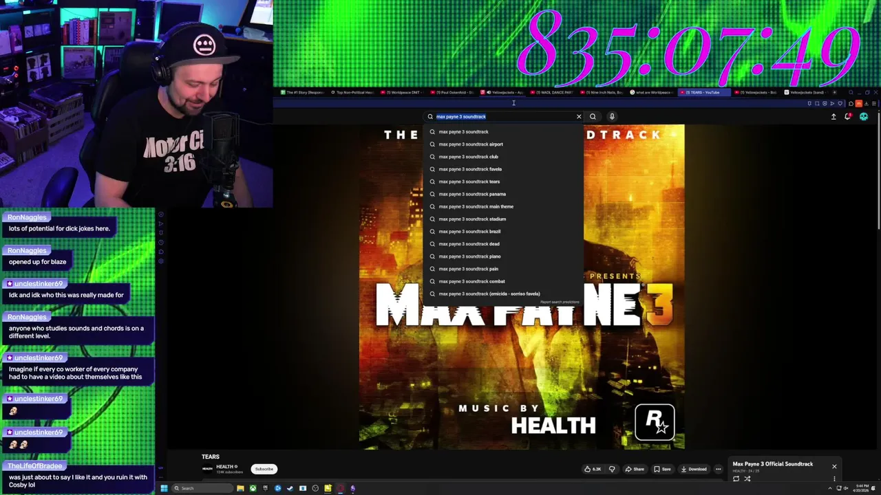Open the orange browser extension icon in toolbar
This screenshot has height=495, width=881.
pos(858,104)
